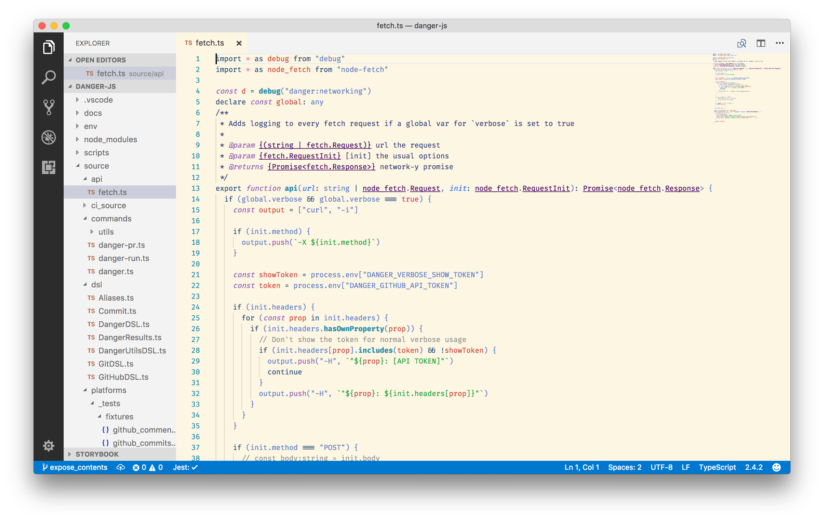Image resolution: width=824 pixels, height=522 pixels.
Task: Open Commit.ts from the explorer
Action: [x=117, y=311]
